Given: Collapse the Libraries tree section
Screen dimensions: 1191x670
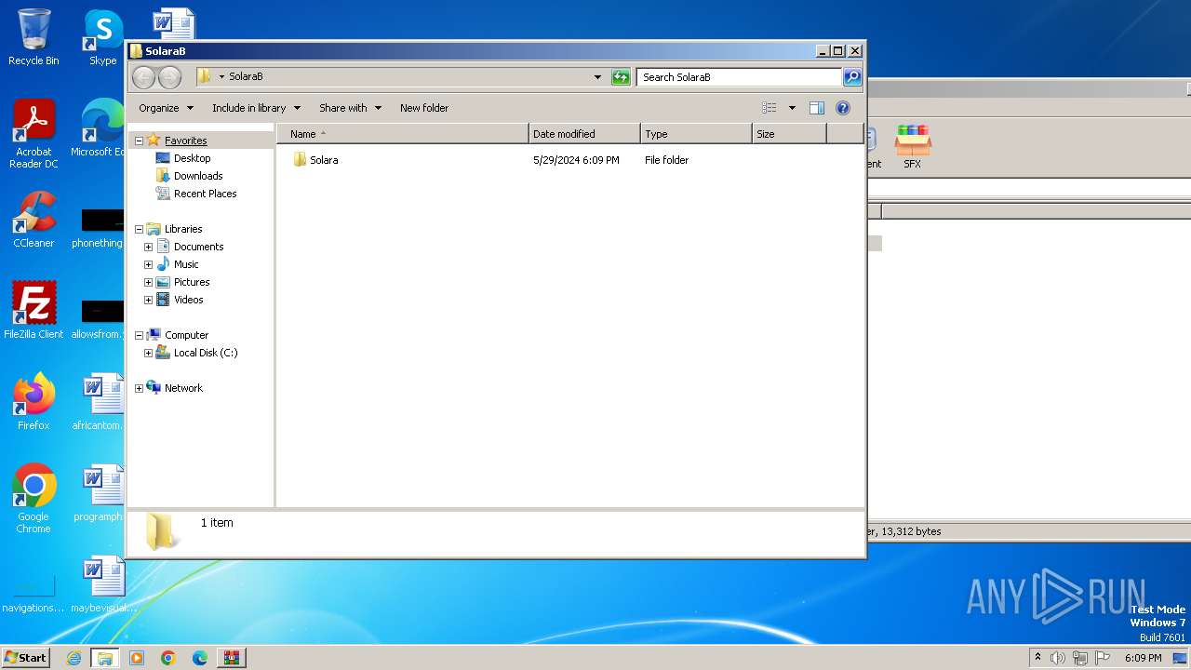Looking at the screenshot, I should click(x=139, y=229).
